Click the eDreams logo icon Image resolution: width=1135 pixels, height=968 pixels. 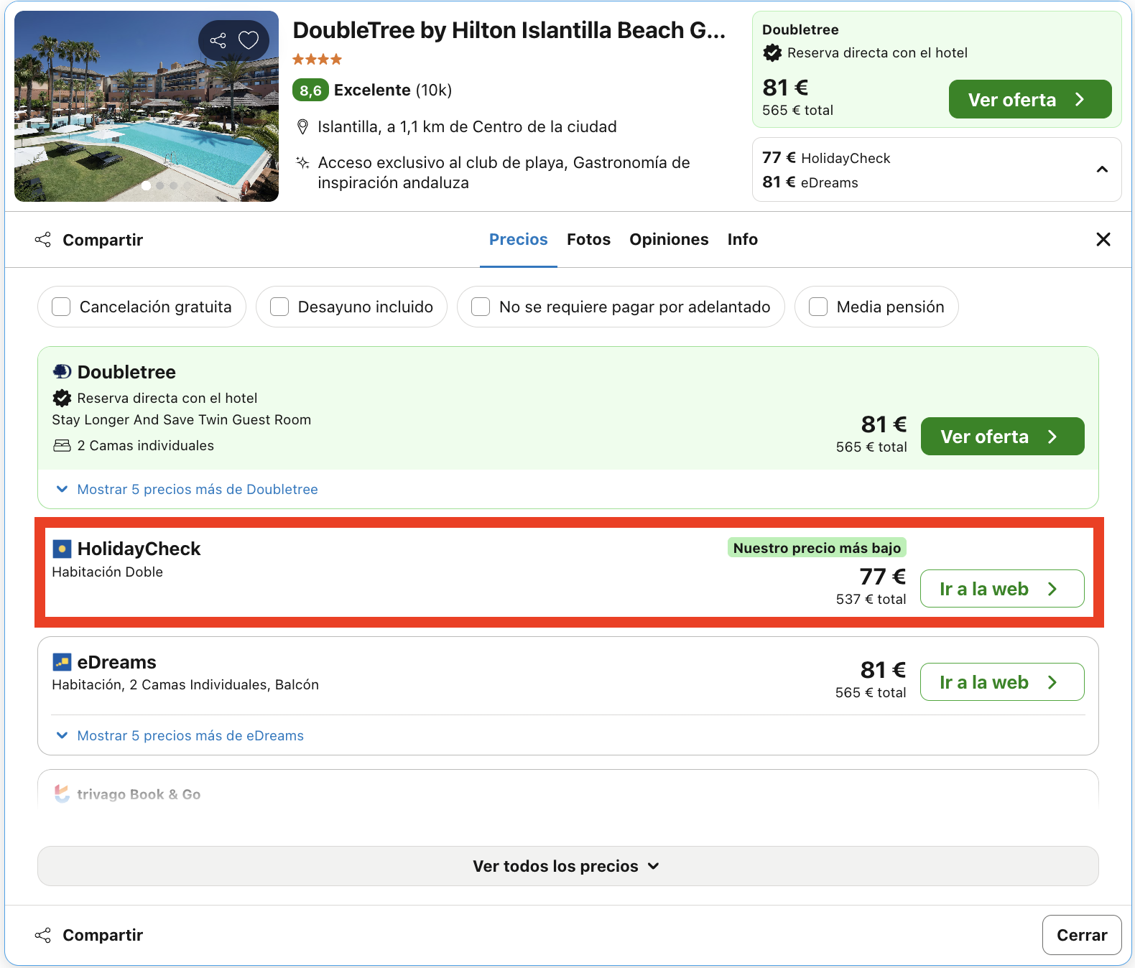pos(62,662)
